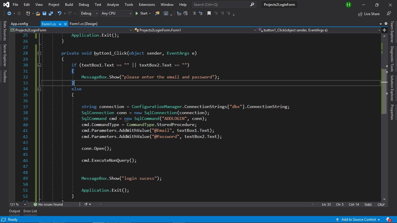Open the Any CPU platform dropdown
Screen dimensions: 397x223
click(116, 13)
